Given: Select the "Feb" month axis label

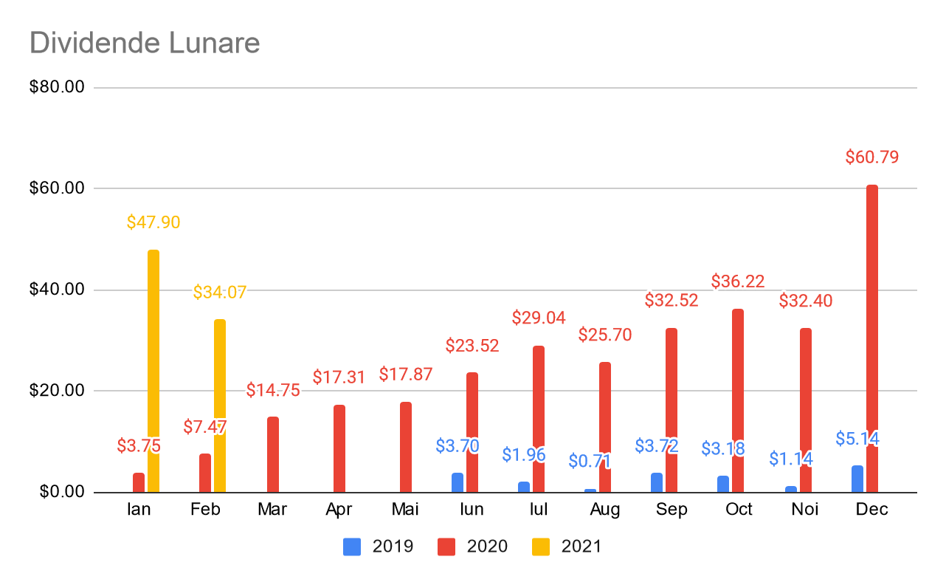Looking at the screenshot, I should 205,510.
